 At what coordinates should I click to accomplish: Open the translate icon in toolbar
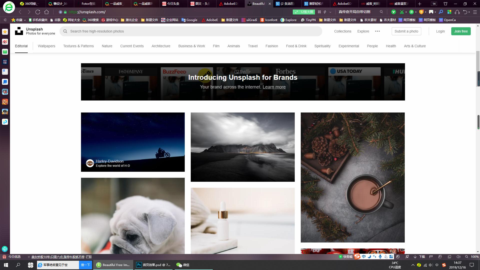(411, 12)
